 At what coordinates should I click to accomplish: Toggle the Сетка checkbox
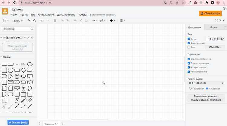click(189, 39)
